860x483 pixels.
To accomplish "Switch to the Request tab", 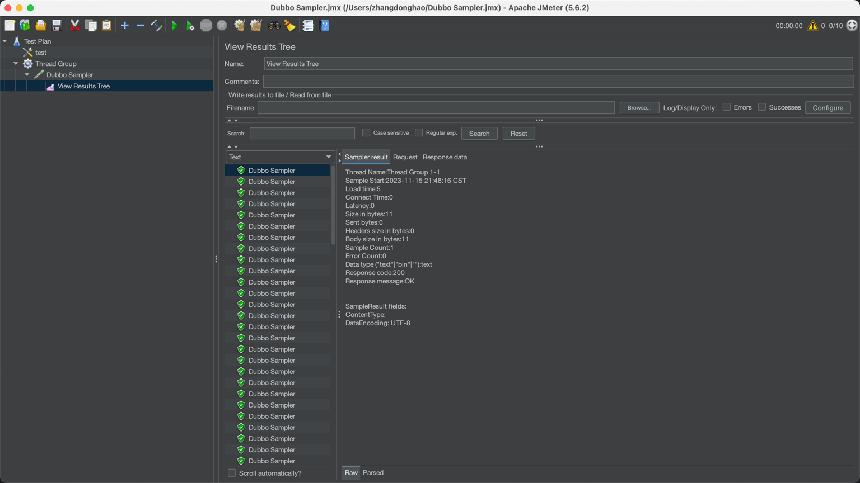I will point(405,157).
